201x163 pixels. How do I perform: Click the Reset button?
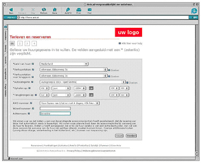119,136
